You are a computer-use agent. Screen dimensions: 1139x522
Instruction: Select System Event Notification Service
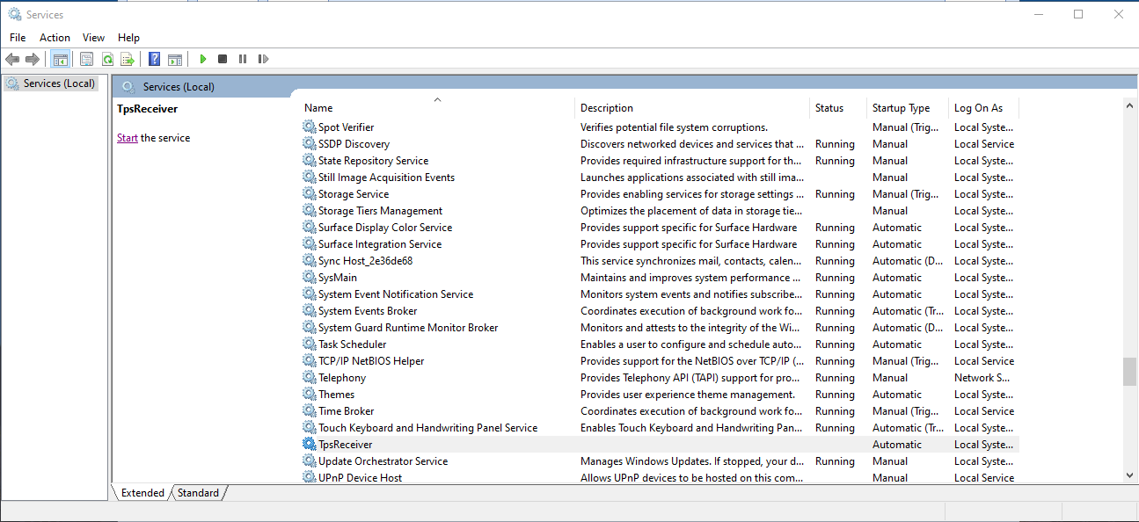pos(660,294)
